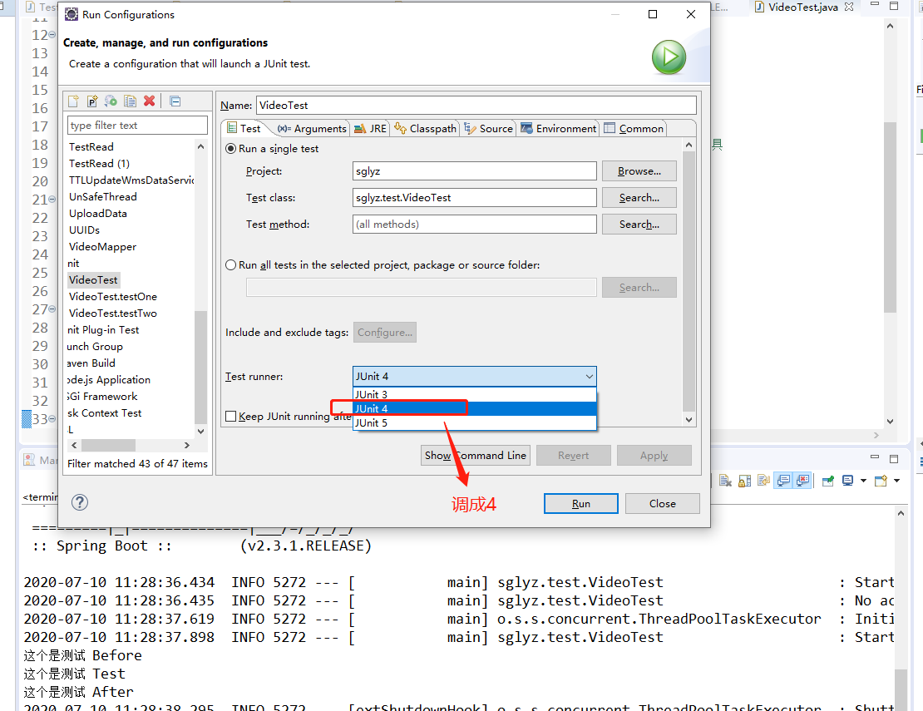Click the new launch configuration prototype icon
Screen dimensions: 923x711
click(92, 101)
